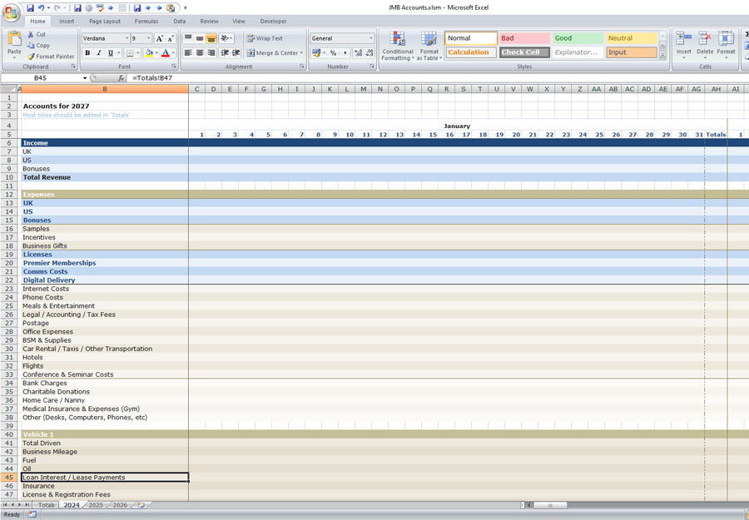
Task: Open Fill Color dropdown arrow
Action: pyautogui.click(x=156, y=53)
